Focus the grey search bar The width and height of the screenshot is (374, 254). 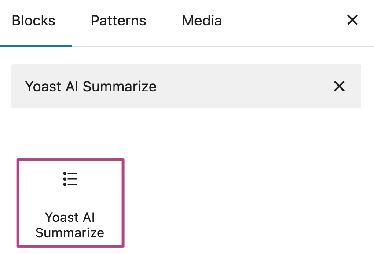tap(176, 86)
